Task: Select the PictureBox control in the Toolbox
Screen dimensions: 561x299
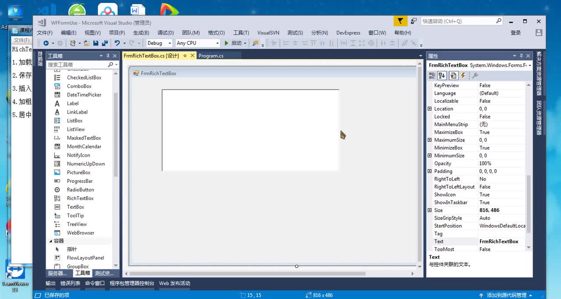Action: [x=78, y=172]
